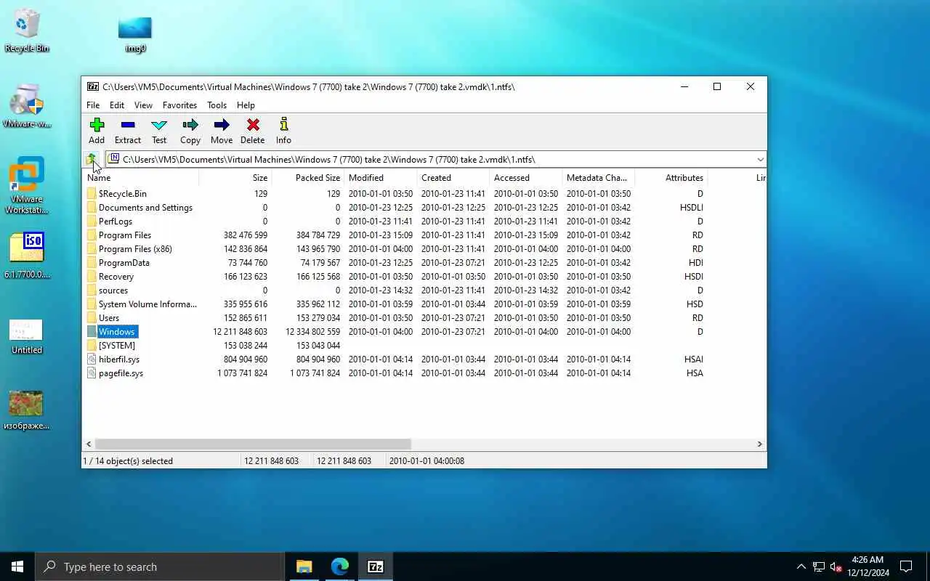Screen dimensions: 930x581
Task: Select the Windows folder icon
Action: click(92, 332)
